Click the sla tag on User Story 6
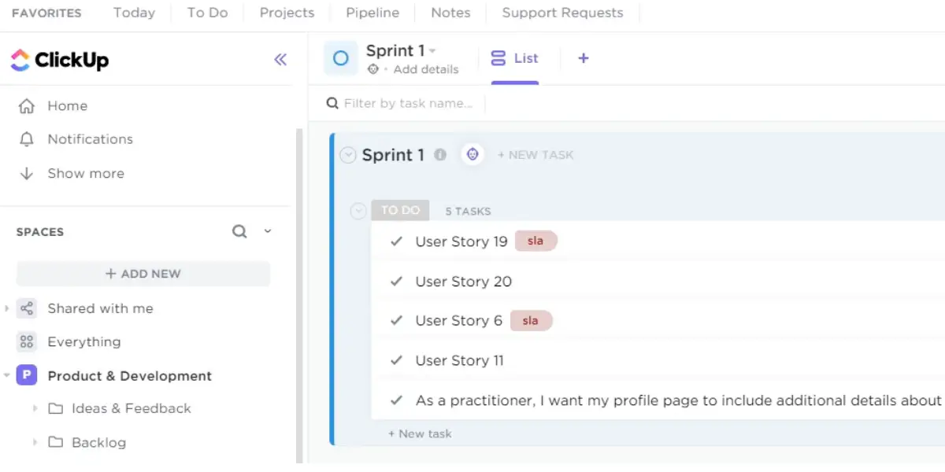This screenshot has height=472, width=945. [x=531, y=320]
